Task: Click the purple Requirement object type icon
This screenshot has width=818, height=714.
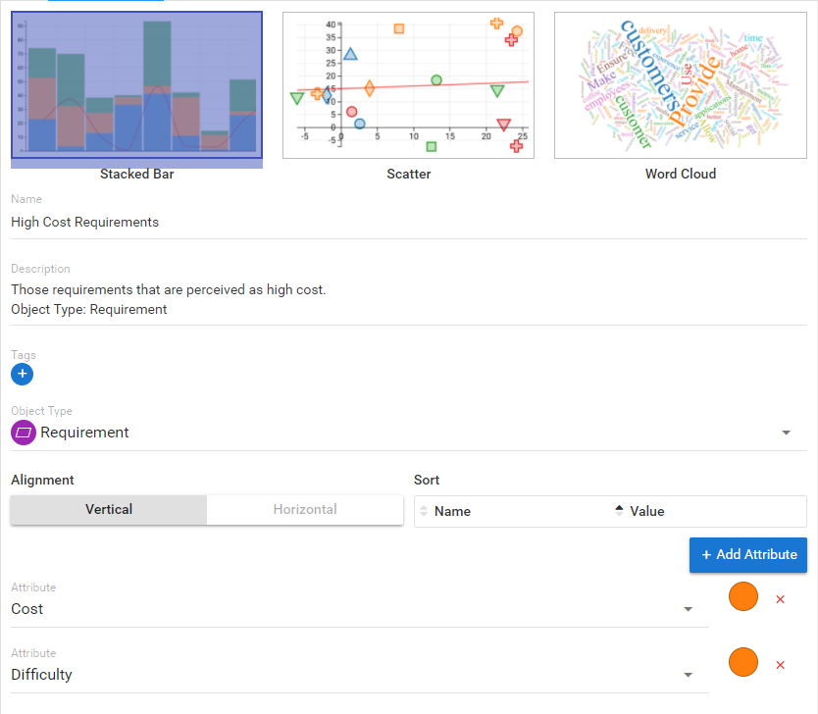Action: pyautogui.click(x=24, y=433)
